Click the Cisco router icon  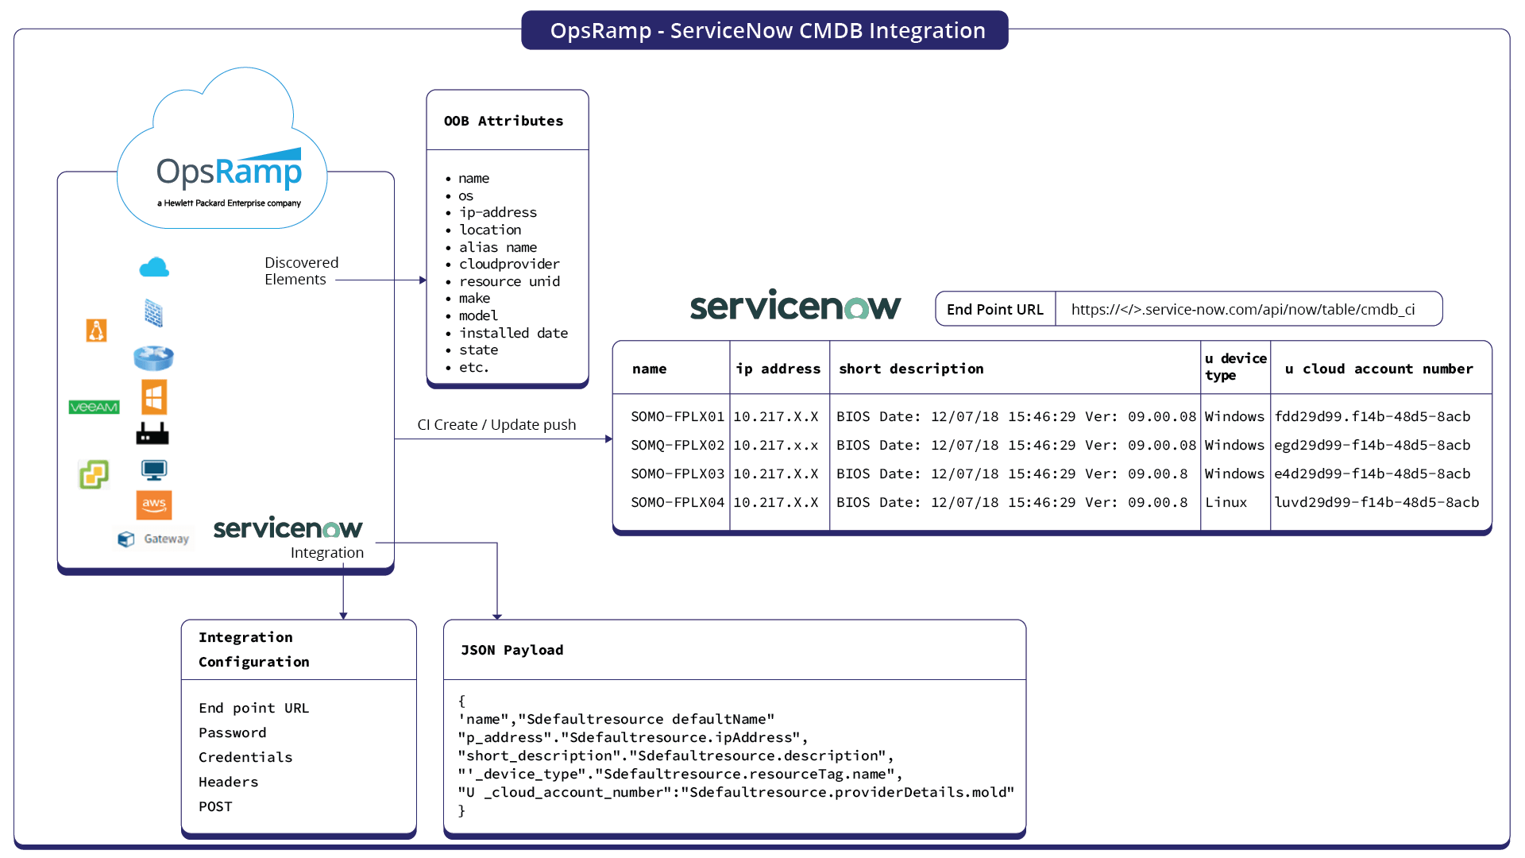[153, 358]
